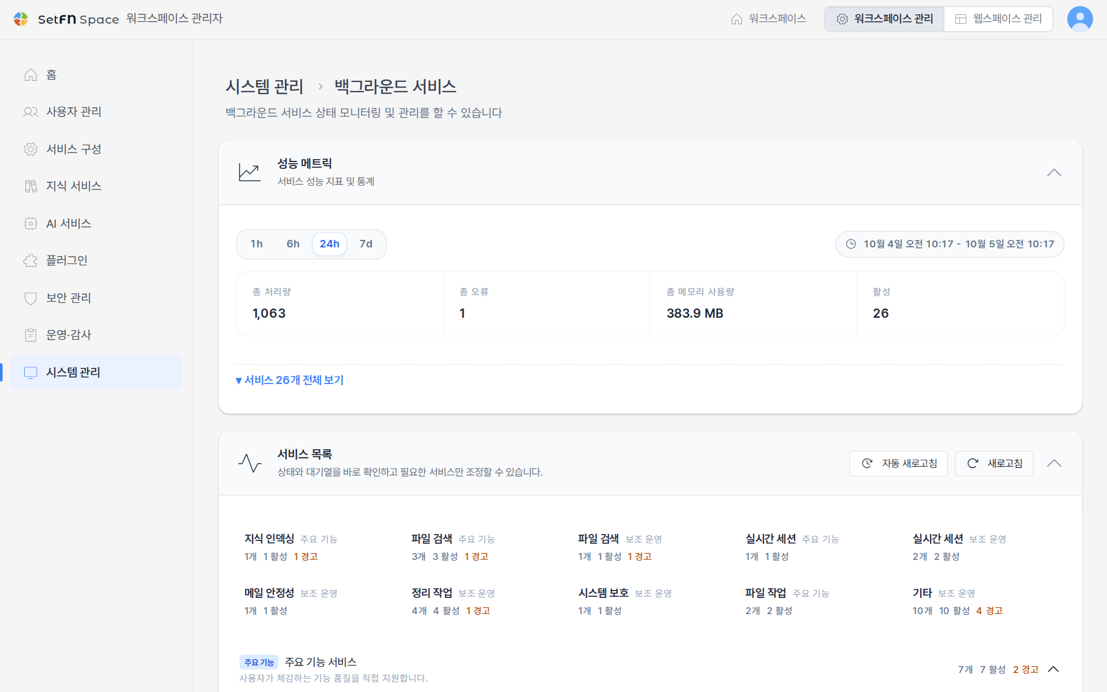The width and height of the screenshot is (1107, 692).
Task: Open the date range picker
Action: (x=950, y=244)
